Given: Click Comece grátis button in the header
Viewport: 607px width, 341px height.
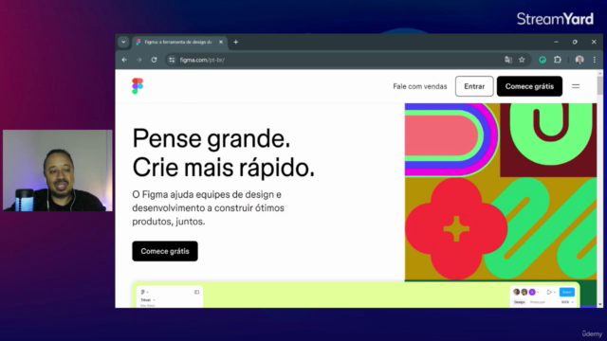Looking at the screenshot, I should point(529,86).
